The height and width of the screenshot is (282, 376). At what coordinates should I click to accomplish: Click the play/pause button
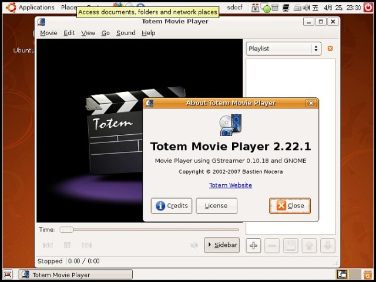(x=67, y=245)
